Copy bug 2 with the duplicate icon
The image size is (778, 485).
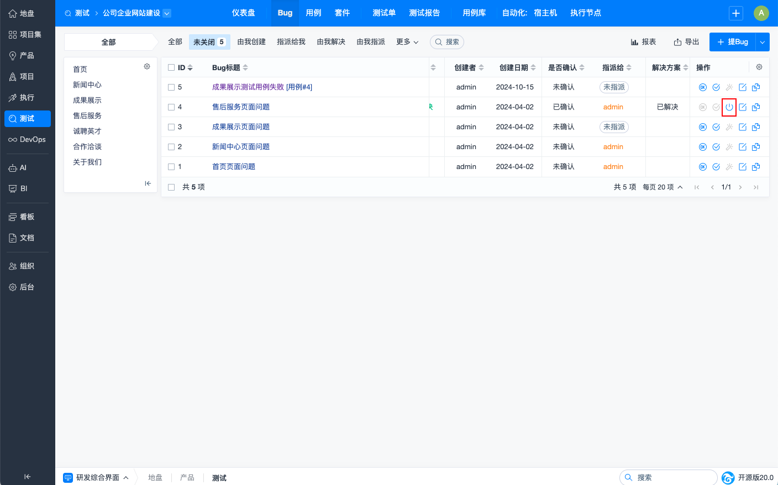(x=756, y=147)
